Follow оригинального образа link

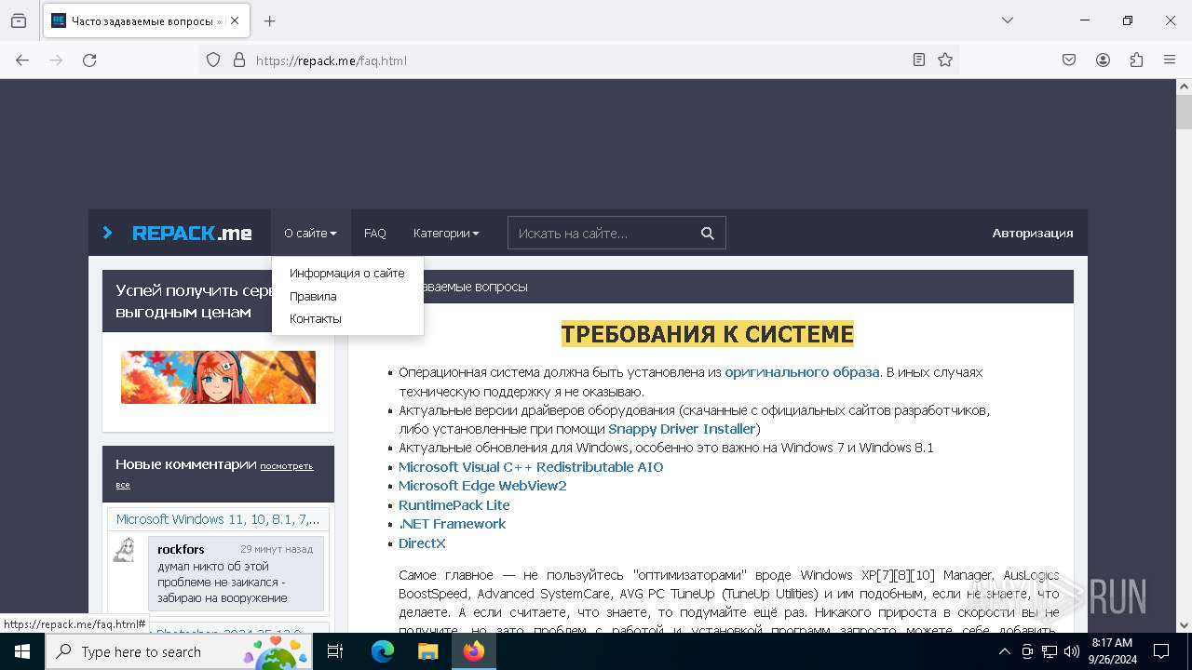802,372
